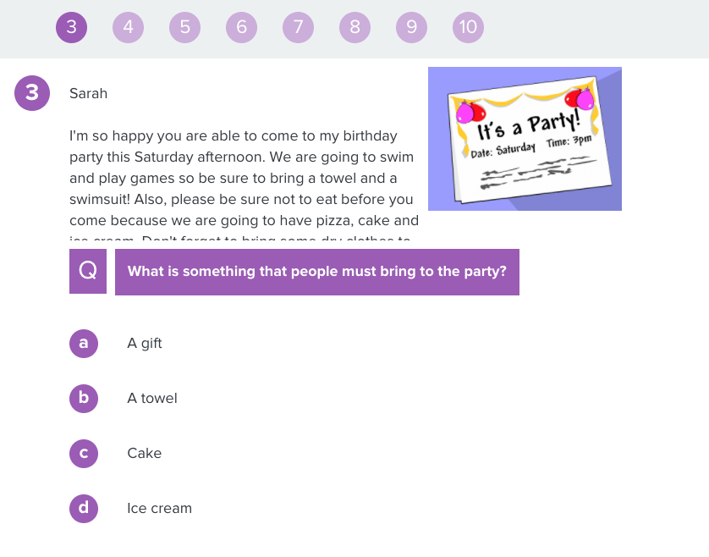Open question 5 in navigator
Screen dimensions: 709x557
point(184,27)
